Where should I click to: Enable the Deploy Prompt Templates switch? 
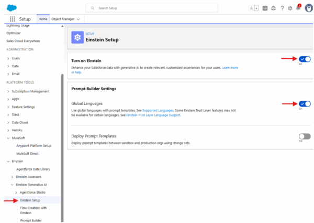click(305, 136)
